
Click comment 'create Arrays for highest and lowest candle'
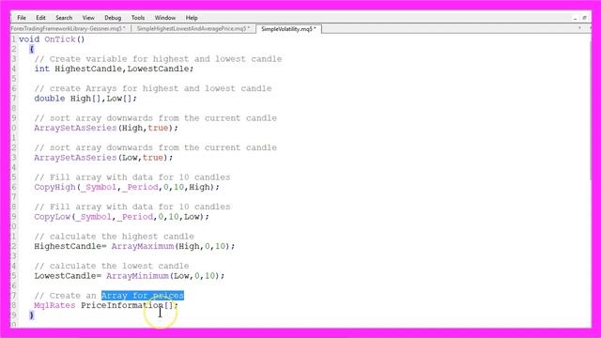[x=153, y=88]
